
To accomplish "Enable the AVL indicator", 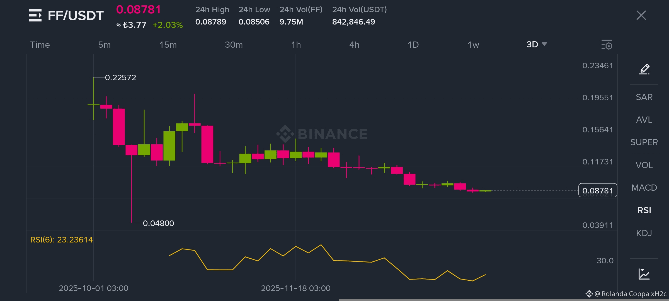I will (644, 120).
